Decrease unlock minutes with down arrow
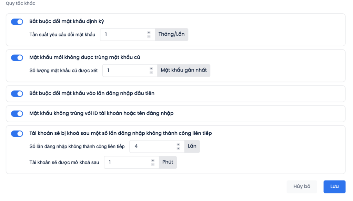Viewport: 353px width, 201px height. (153, 164)
